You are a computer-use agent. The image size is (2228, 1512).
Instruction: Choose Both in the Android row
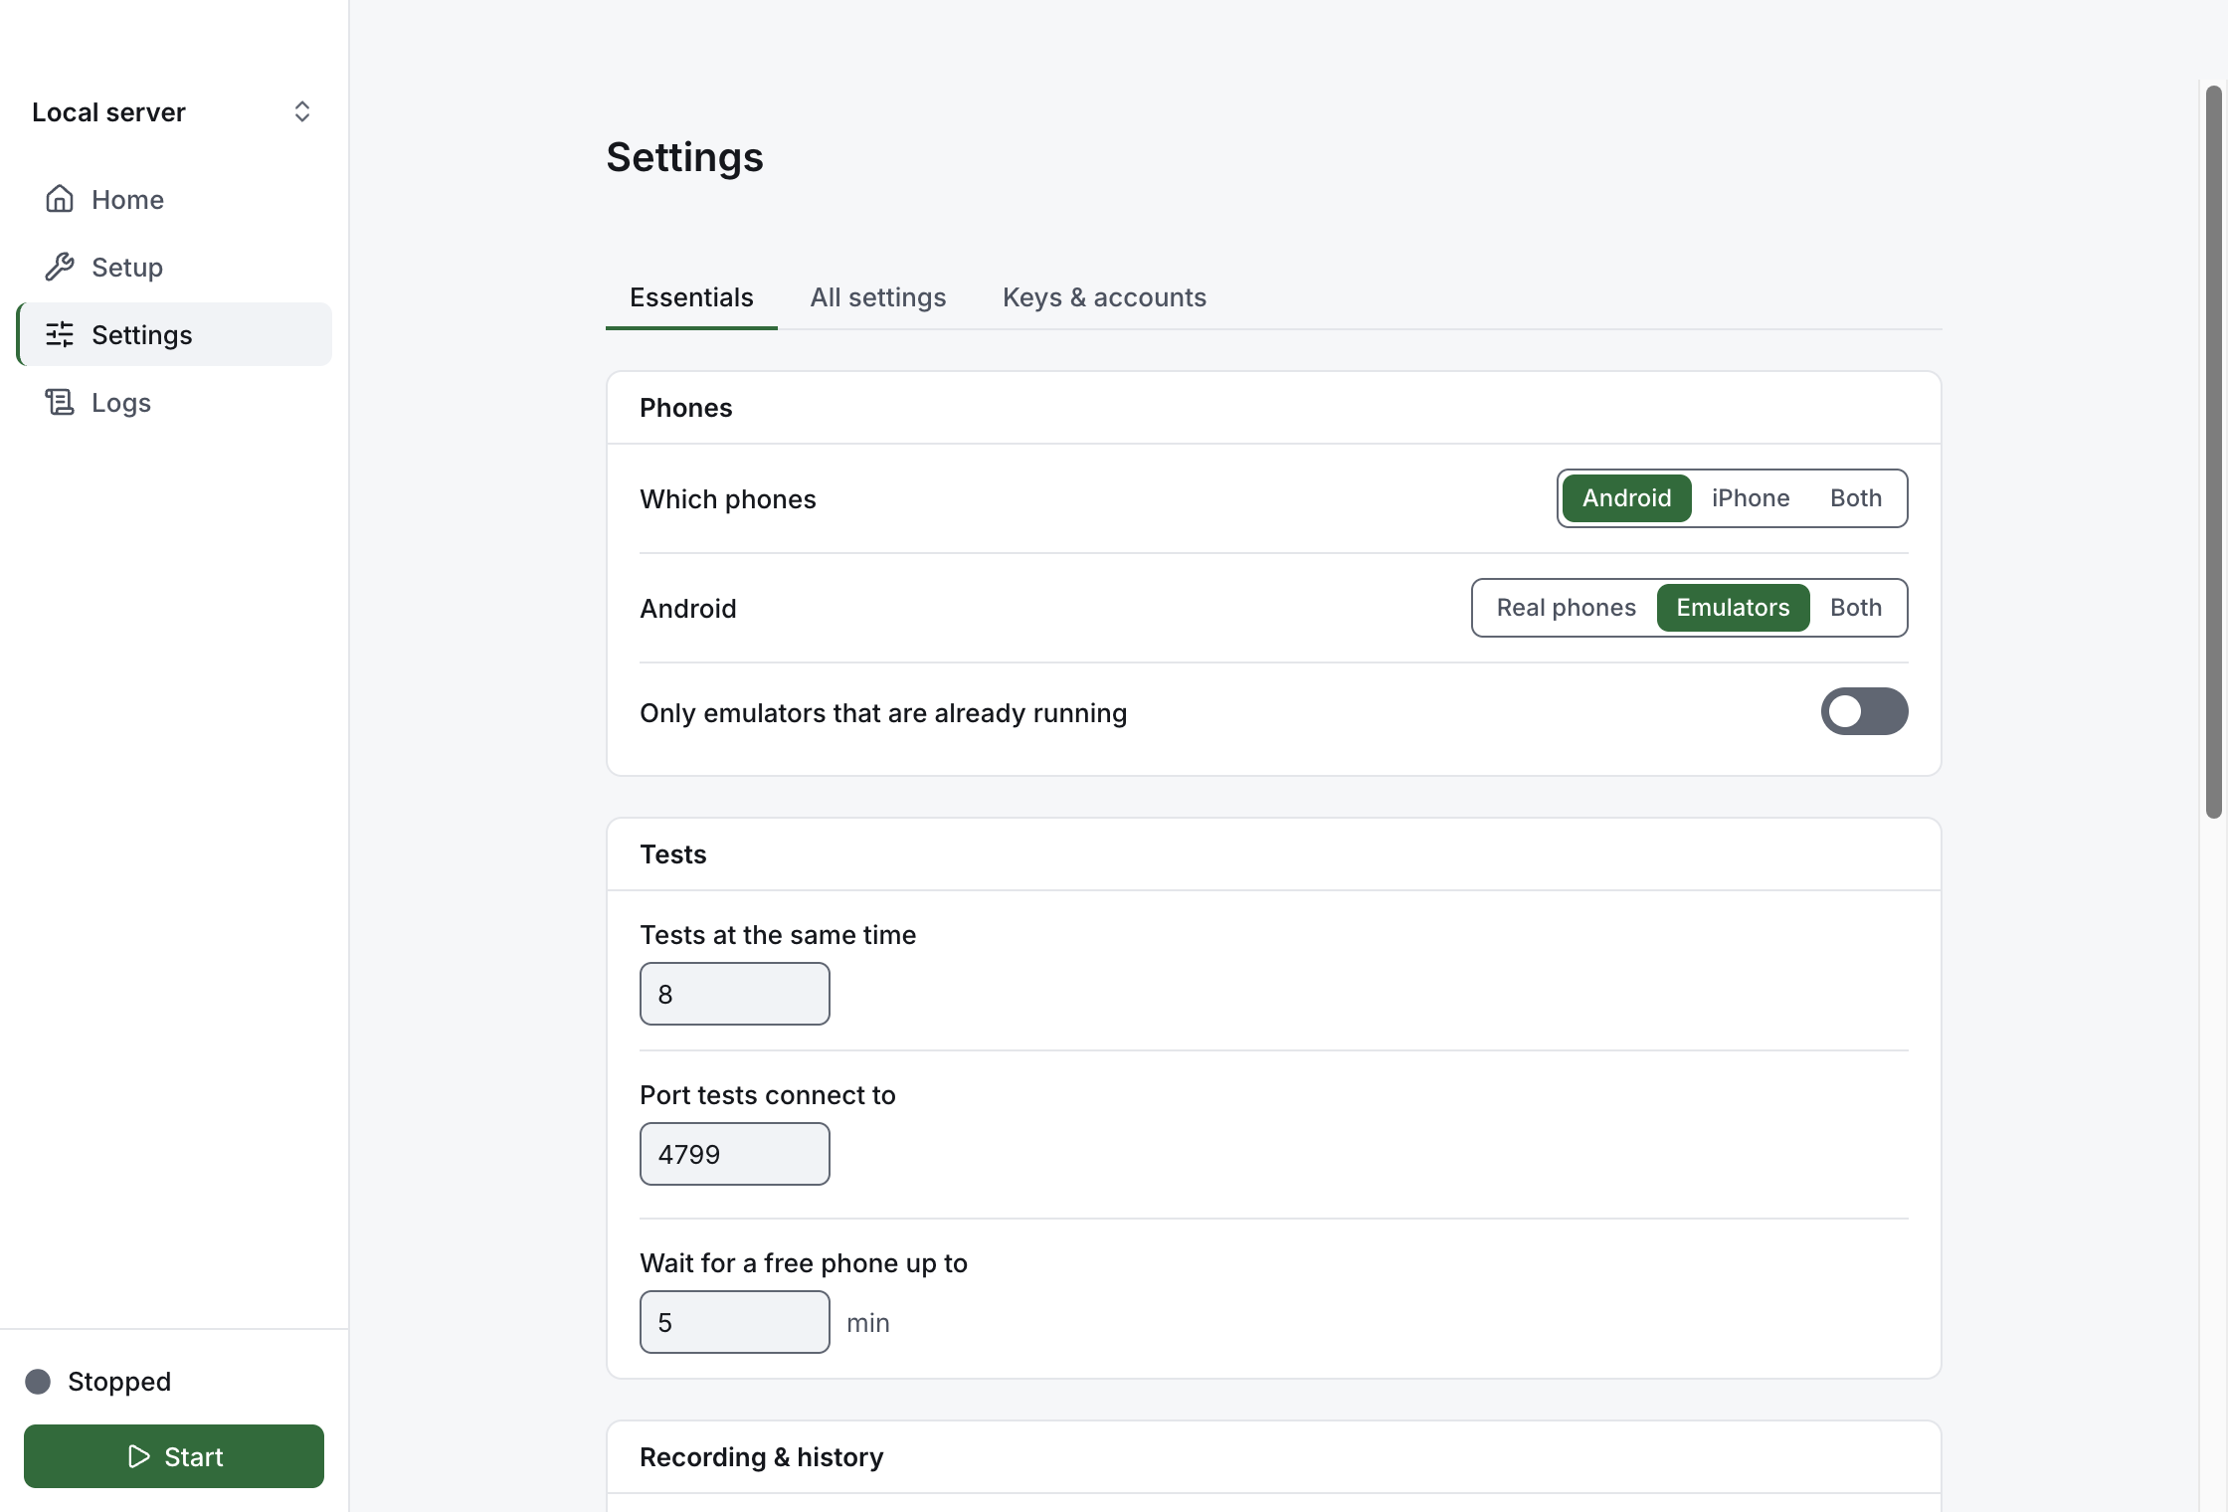tap(1856, 608)
